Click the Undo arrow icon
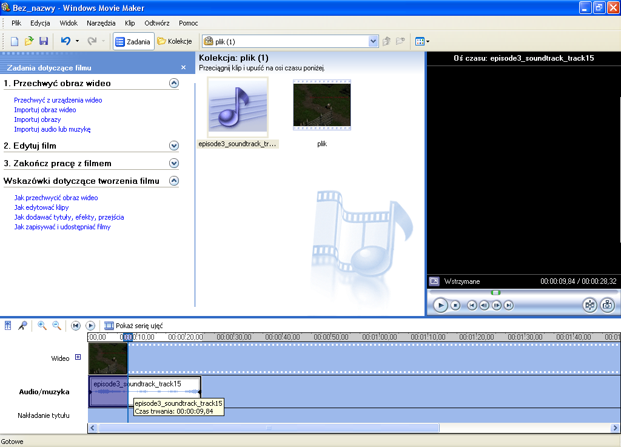This screenshot has width=621, height=447. pos(65,41)
